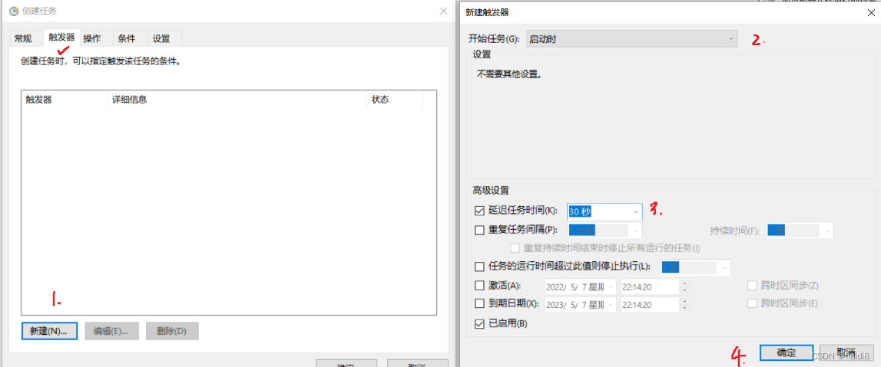Switch to the 常规 tab
Image resolution: width=881 pixels, height=367 pixels.
[24, 38]
